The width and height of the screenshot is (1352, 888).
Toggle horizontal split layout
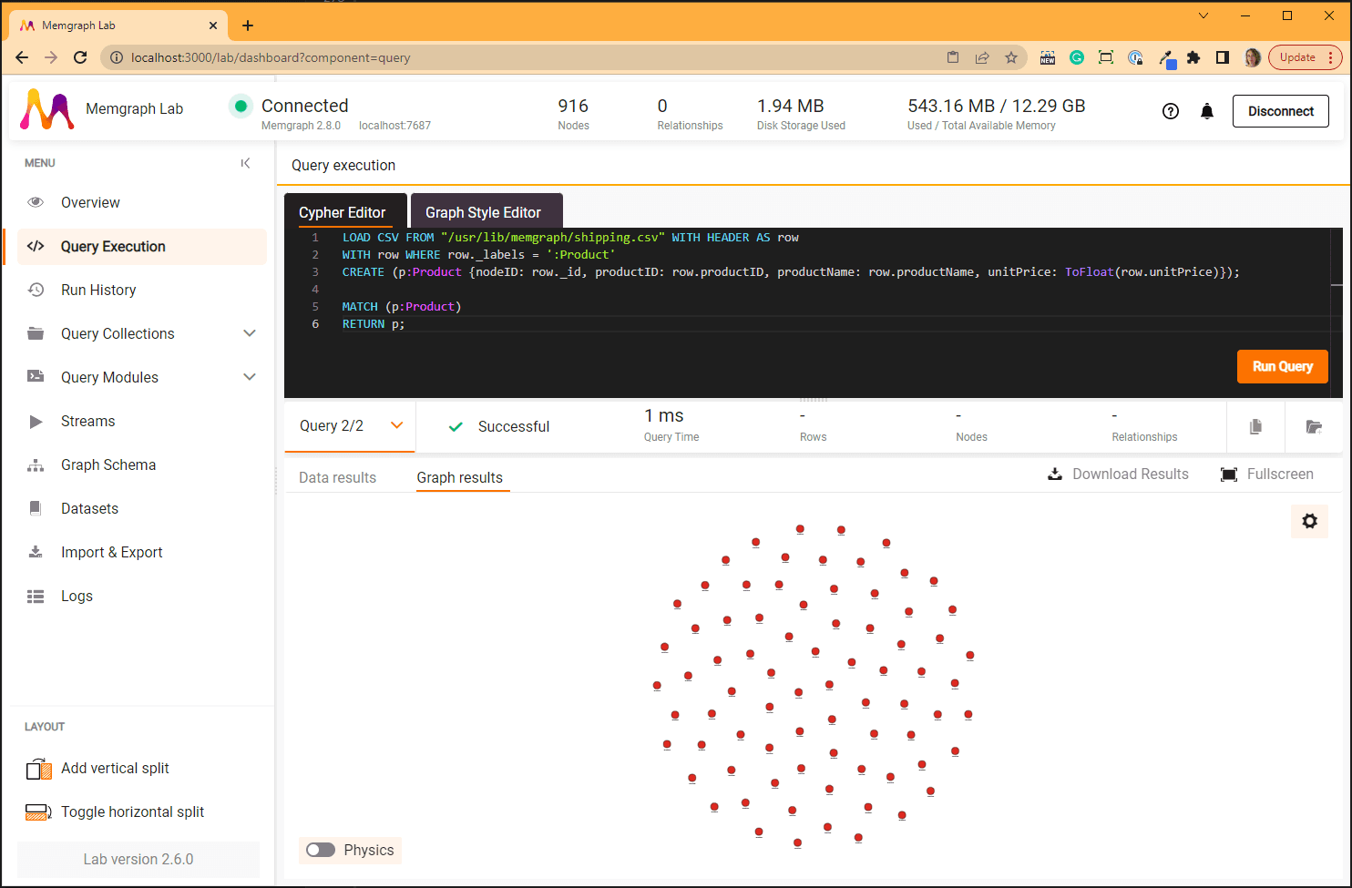coord(38,811)
